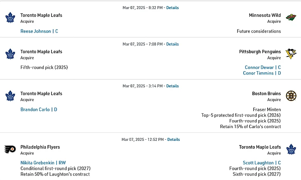
Task: Open Brandon Carlo player profile
Action: pyautogui.click(x=35, y=110)
